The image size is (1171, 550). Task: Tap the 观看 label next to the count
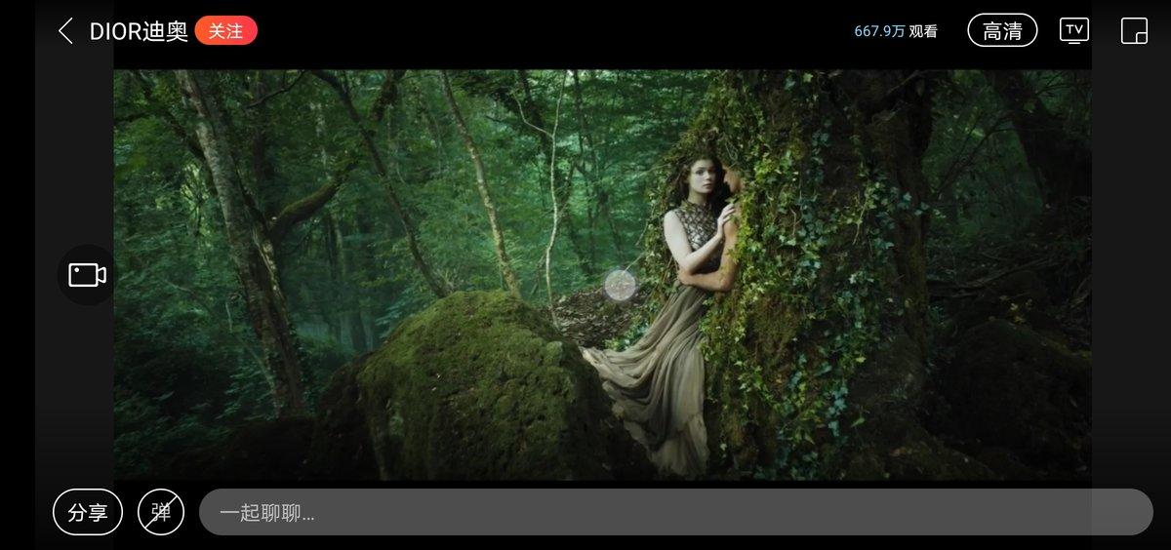coord(923,31)
